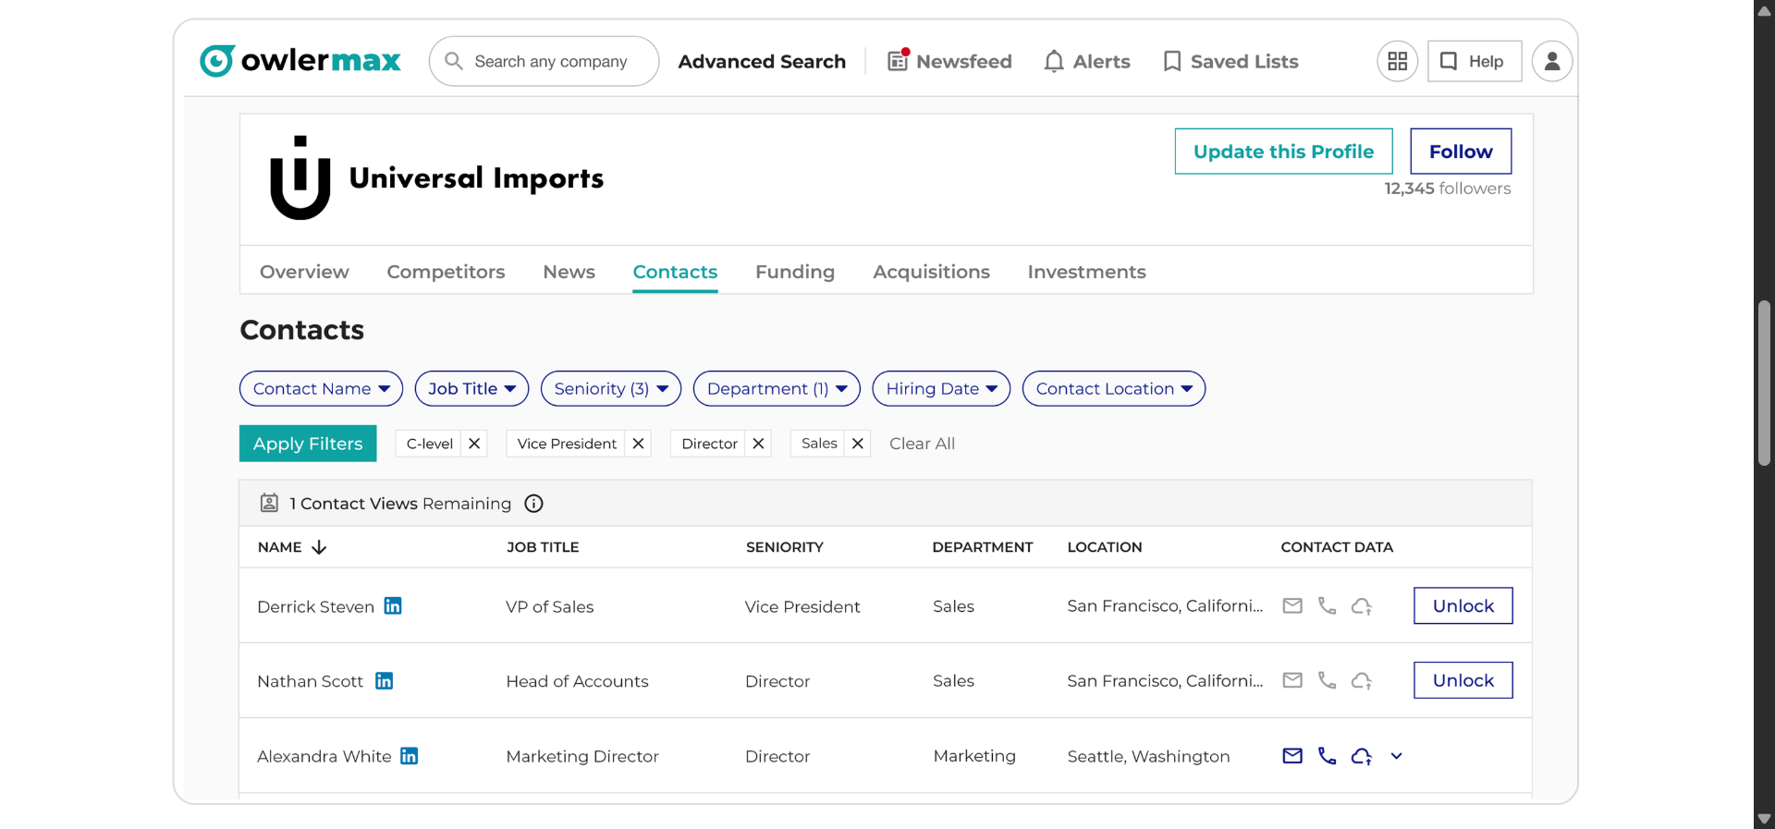The height and width of the screenshot is (829, 1775).
Task: Open Advanced Search
Action: [x=762, y=61]
